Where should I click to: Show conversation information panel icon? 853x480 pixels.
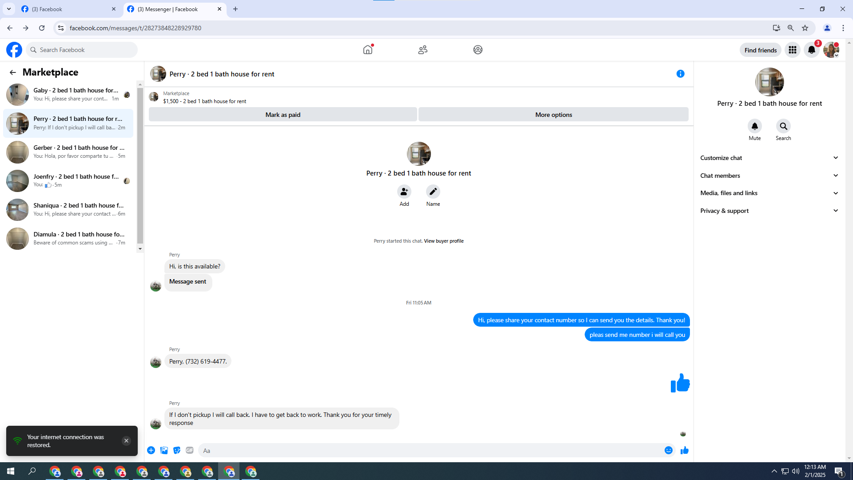[681, 74]
